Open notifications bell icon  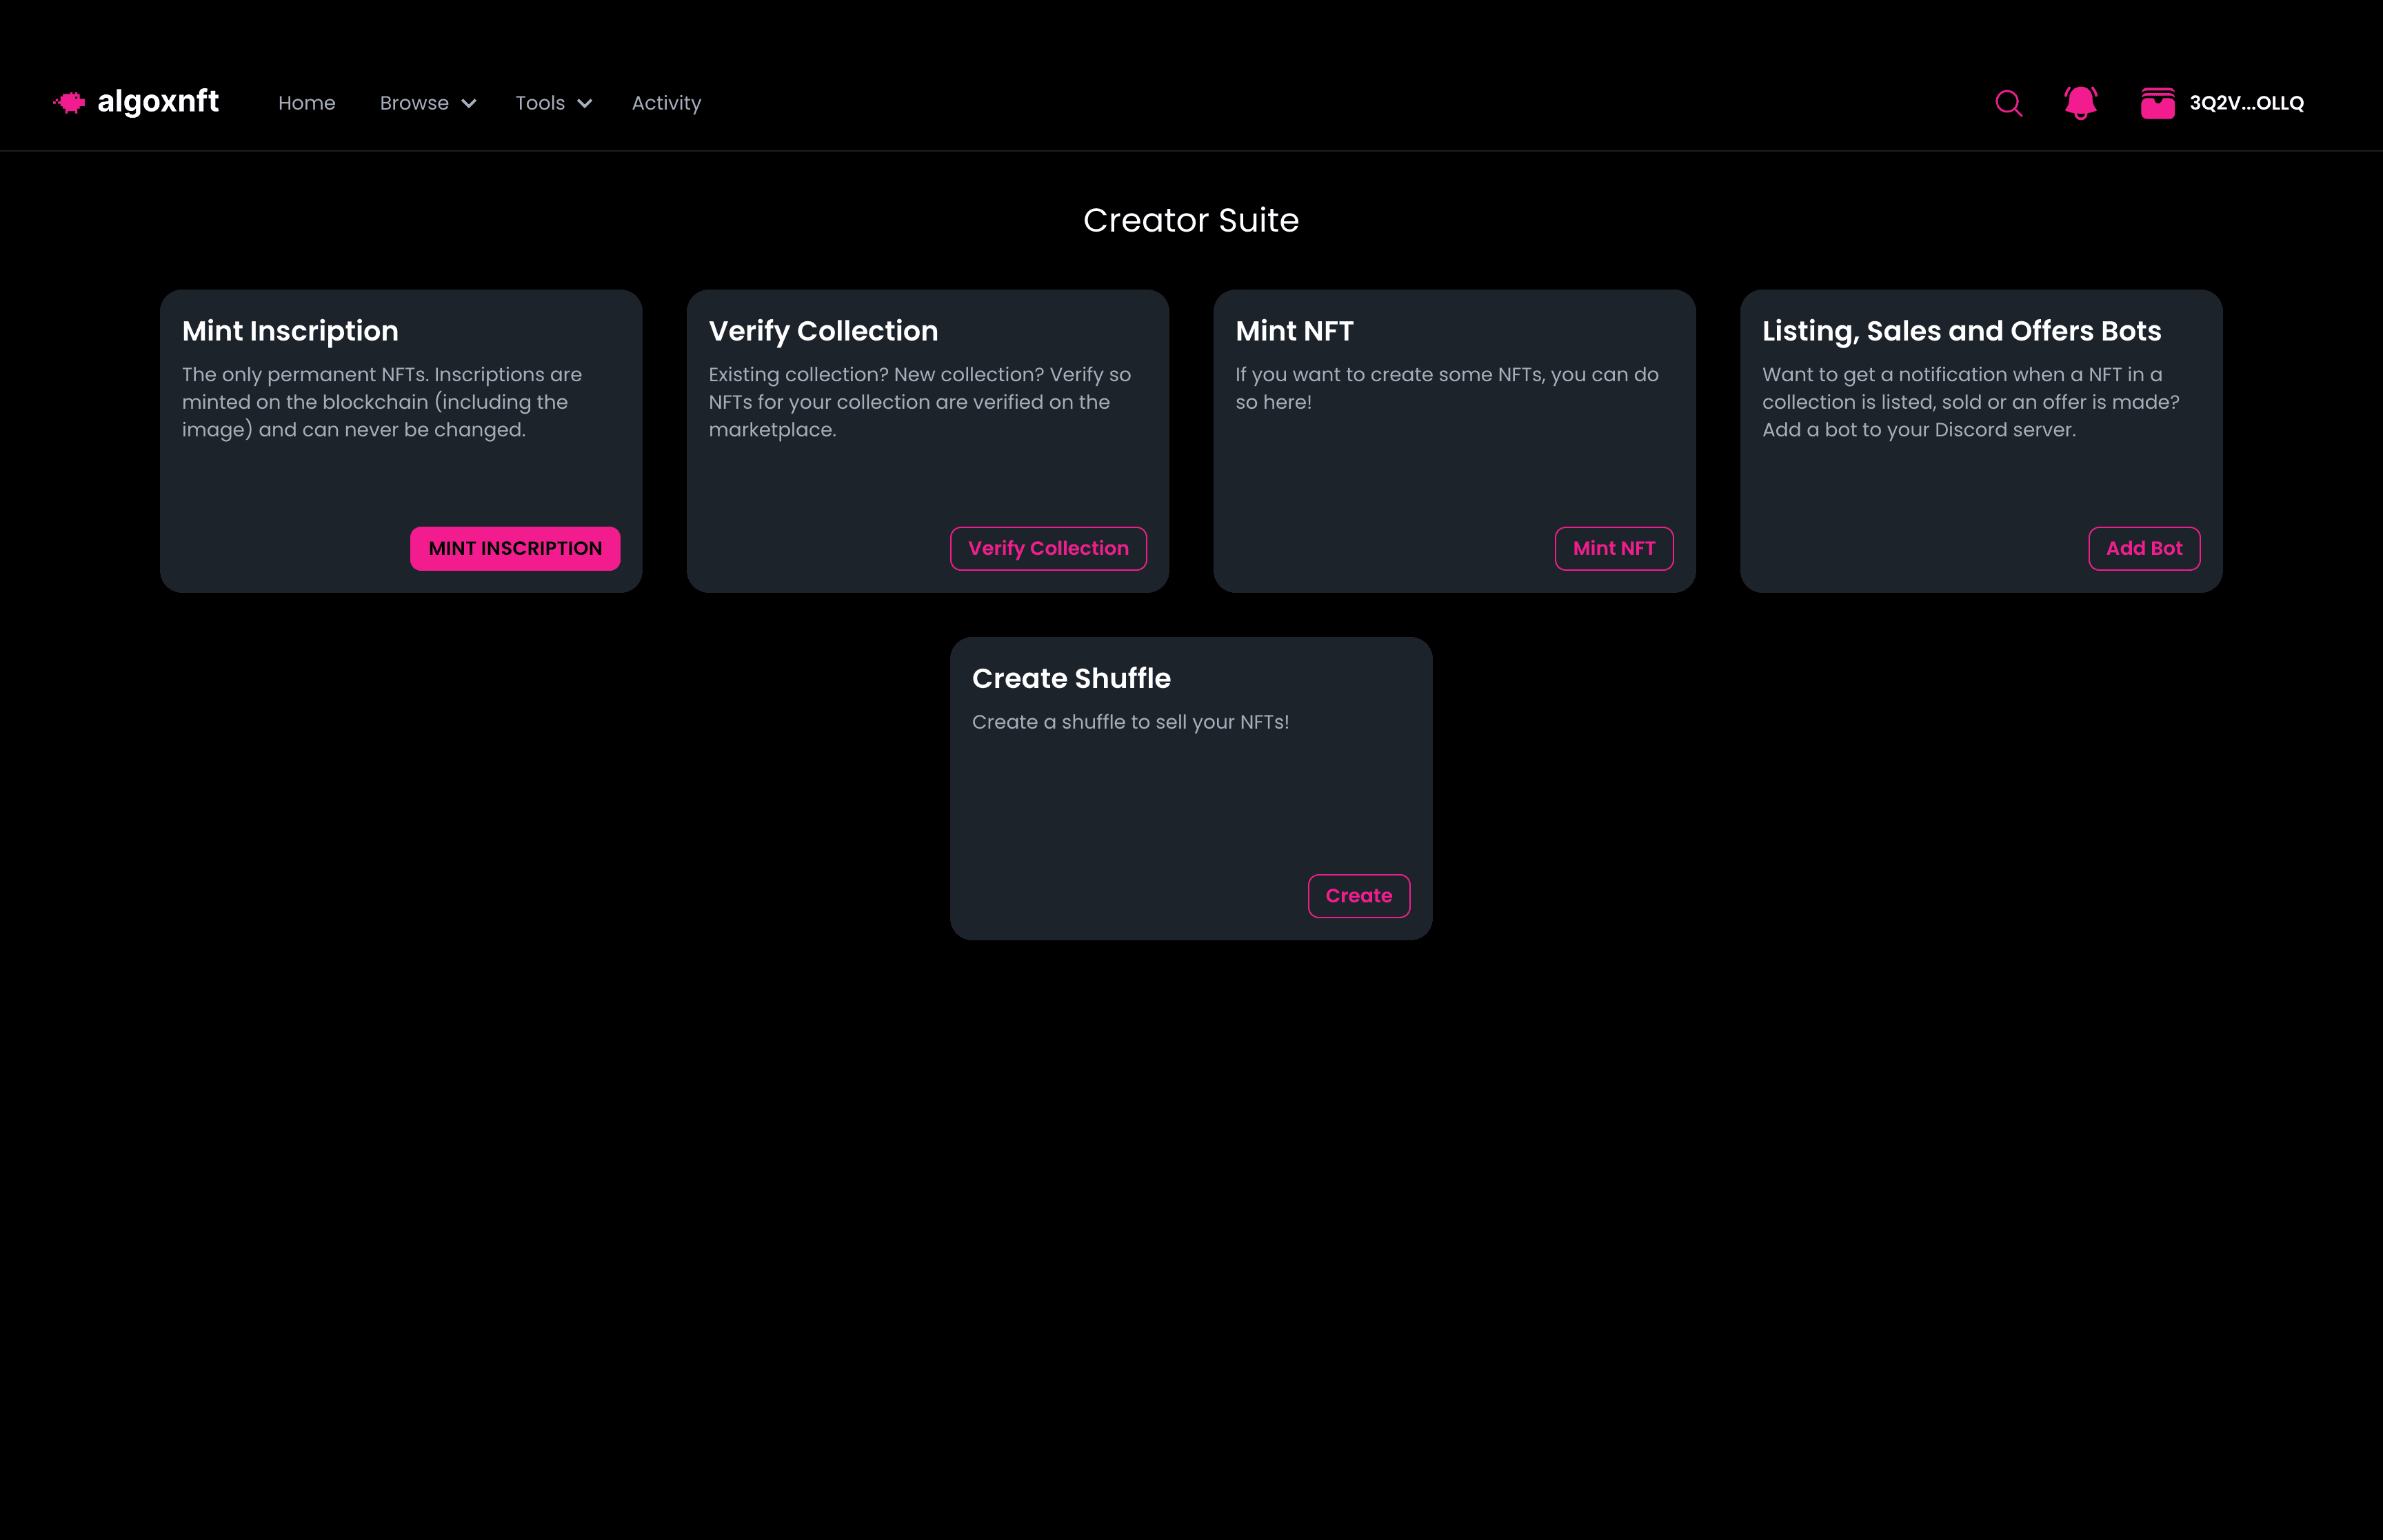click(2081, 103)
